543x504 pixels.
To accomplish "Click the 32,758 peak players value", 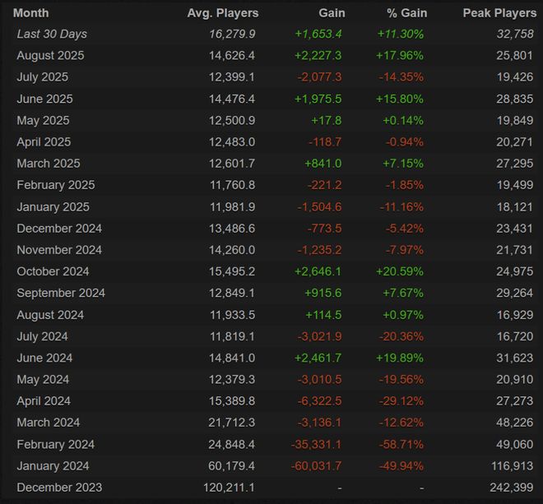I will [x=515, y=34].
